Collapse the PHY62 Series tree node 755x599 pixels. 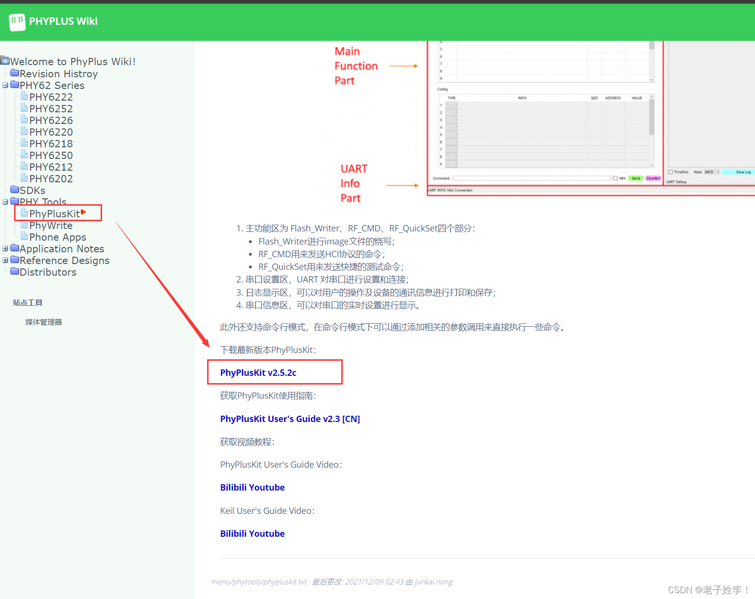coord(5,85)
